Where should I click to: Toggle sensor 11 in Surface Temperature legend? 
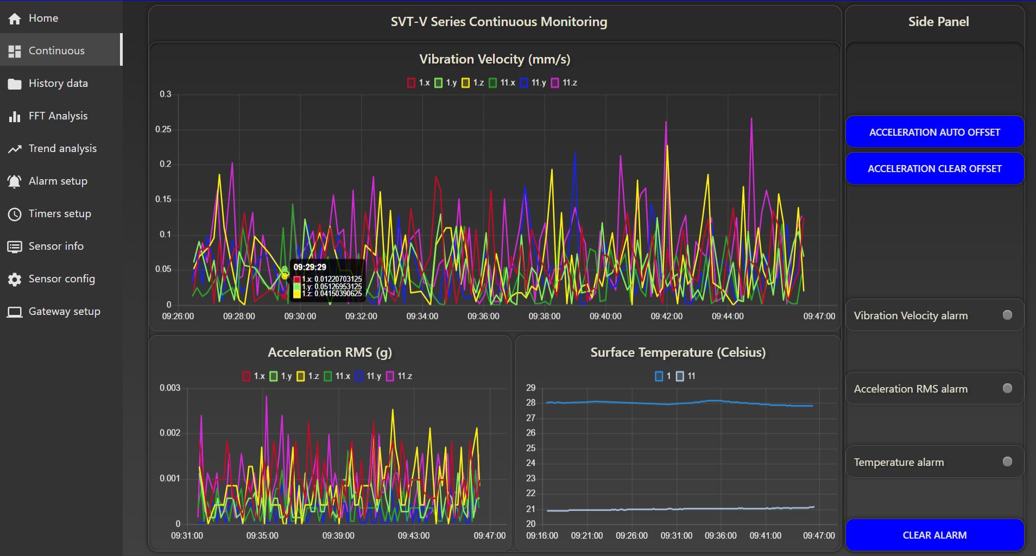(x=686, y=376)
